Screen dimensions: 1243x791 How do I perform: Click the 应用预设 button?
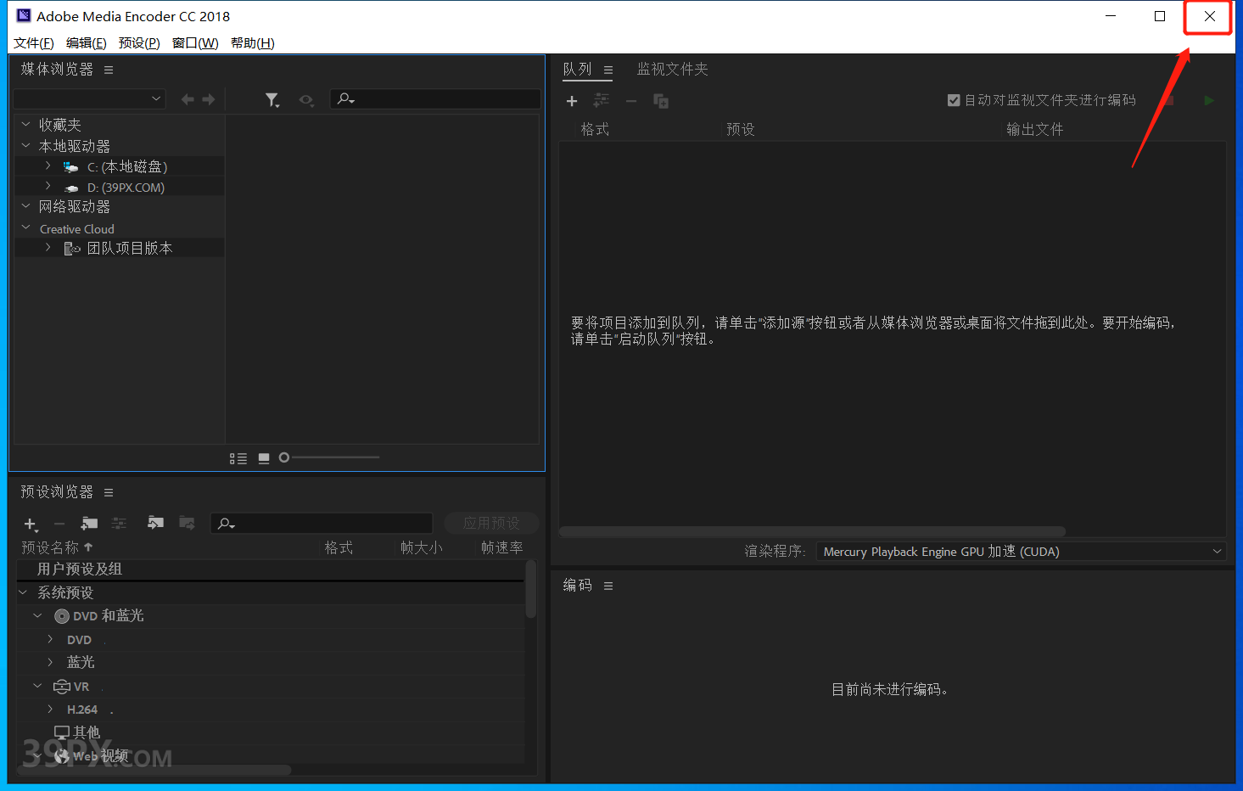[491, 523]
